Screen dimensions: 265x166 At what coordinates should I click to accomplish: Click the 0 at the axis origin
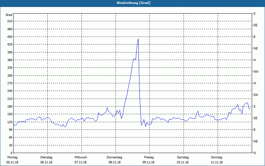click(x=12, y=153)
